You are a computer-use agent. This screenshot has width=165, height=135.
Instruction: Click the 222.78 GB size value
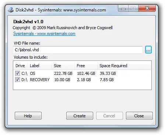pos(63,73)
